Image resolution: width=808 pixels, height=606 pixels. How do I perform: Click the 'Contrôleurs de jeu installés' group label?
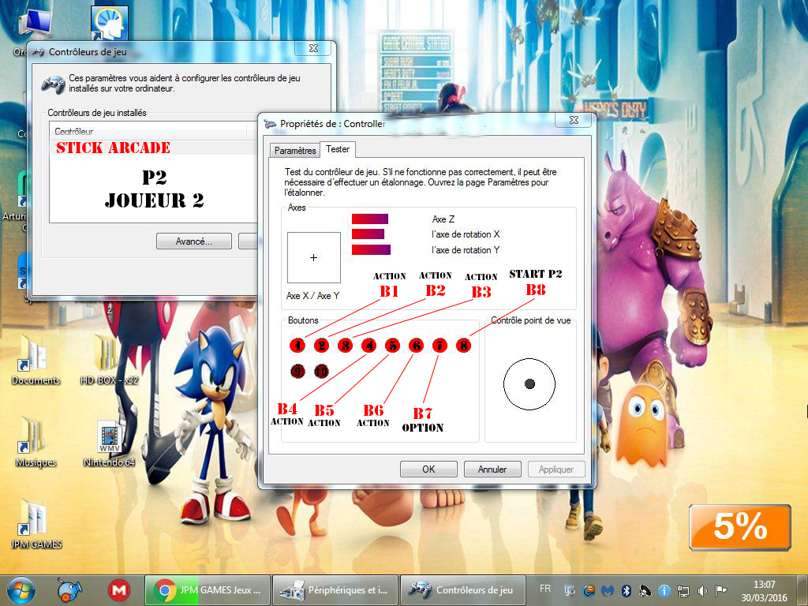point(97,112)
